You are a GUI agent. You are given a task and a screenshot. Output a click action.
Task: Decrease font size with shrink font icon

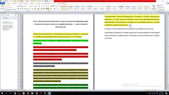[x=32, y=6]
